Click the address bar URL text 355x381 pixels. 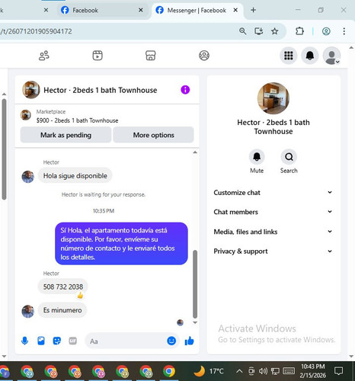pos(36,31)
